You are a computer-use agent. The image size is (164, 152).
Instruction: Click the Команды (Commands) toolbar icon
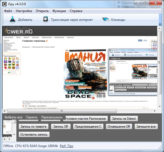106,19
